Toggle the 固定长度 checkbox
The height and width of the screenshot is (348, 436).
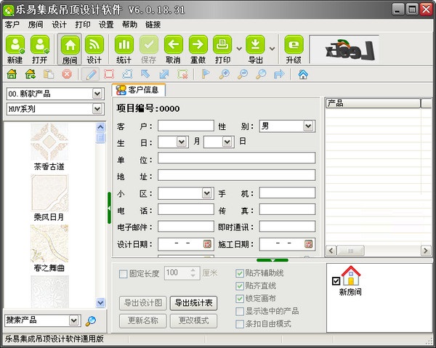click(123, 274)
